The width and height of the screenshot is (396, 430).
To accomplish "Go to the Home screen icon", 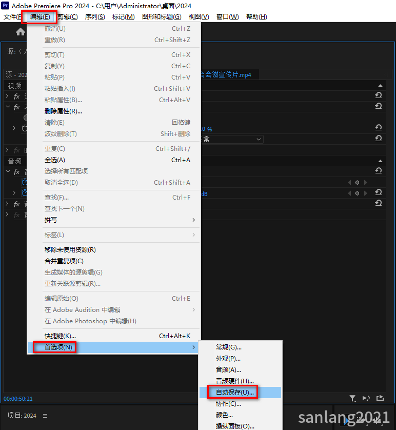I will [x=21, y=32].
